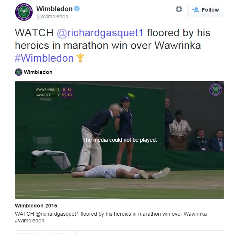Click the card description mentioning Wawrinka
This screenshot has height=234, width=239.
point(111,214)
